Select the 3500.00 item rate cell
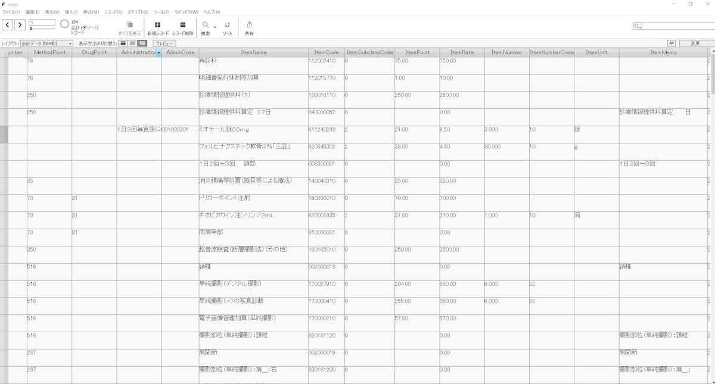This screenshot has width=715, height=384. tap(462, 255)
